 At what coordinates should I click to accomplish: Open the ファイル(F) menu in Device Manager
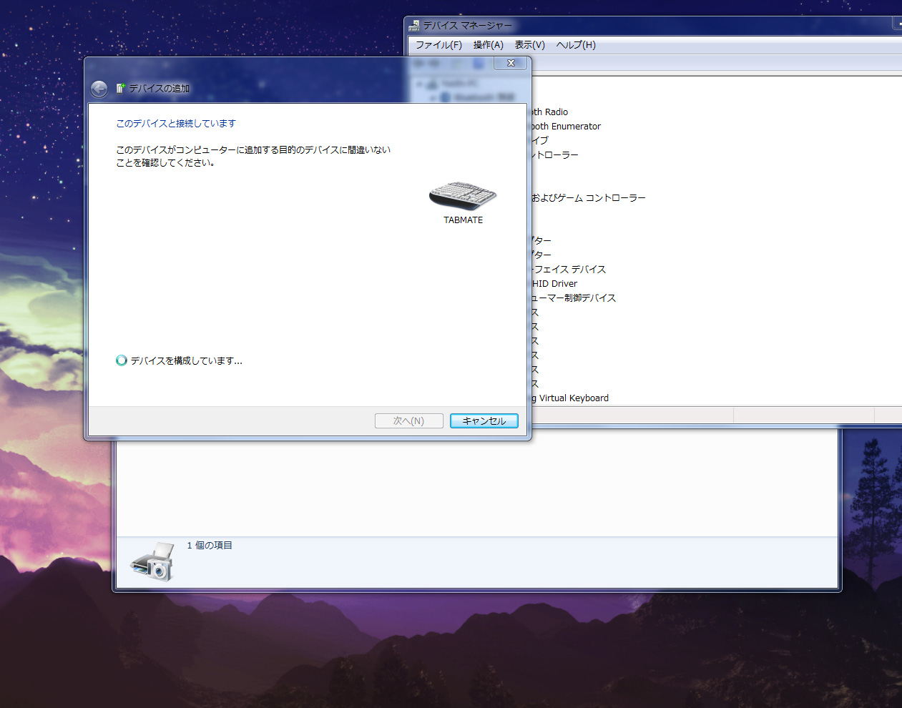point(438,44)
